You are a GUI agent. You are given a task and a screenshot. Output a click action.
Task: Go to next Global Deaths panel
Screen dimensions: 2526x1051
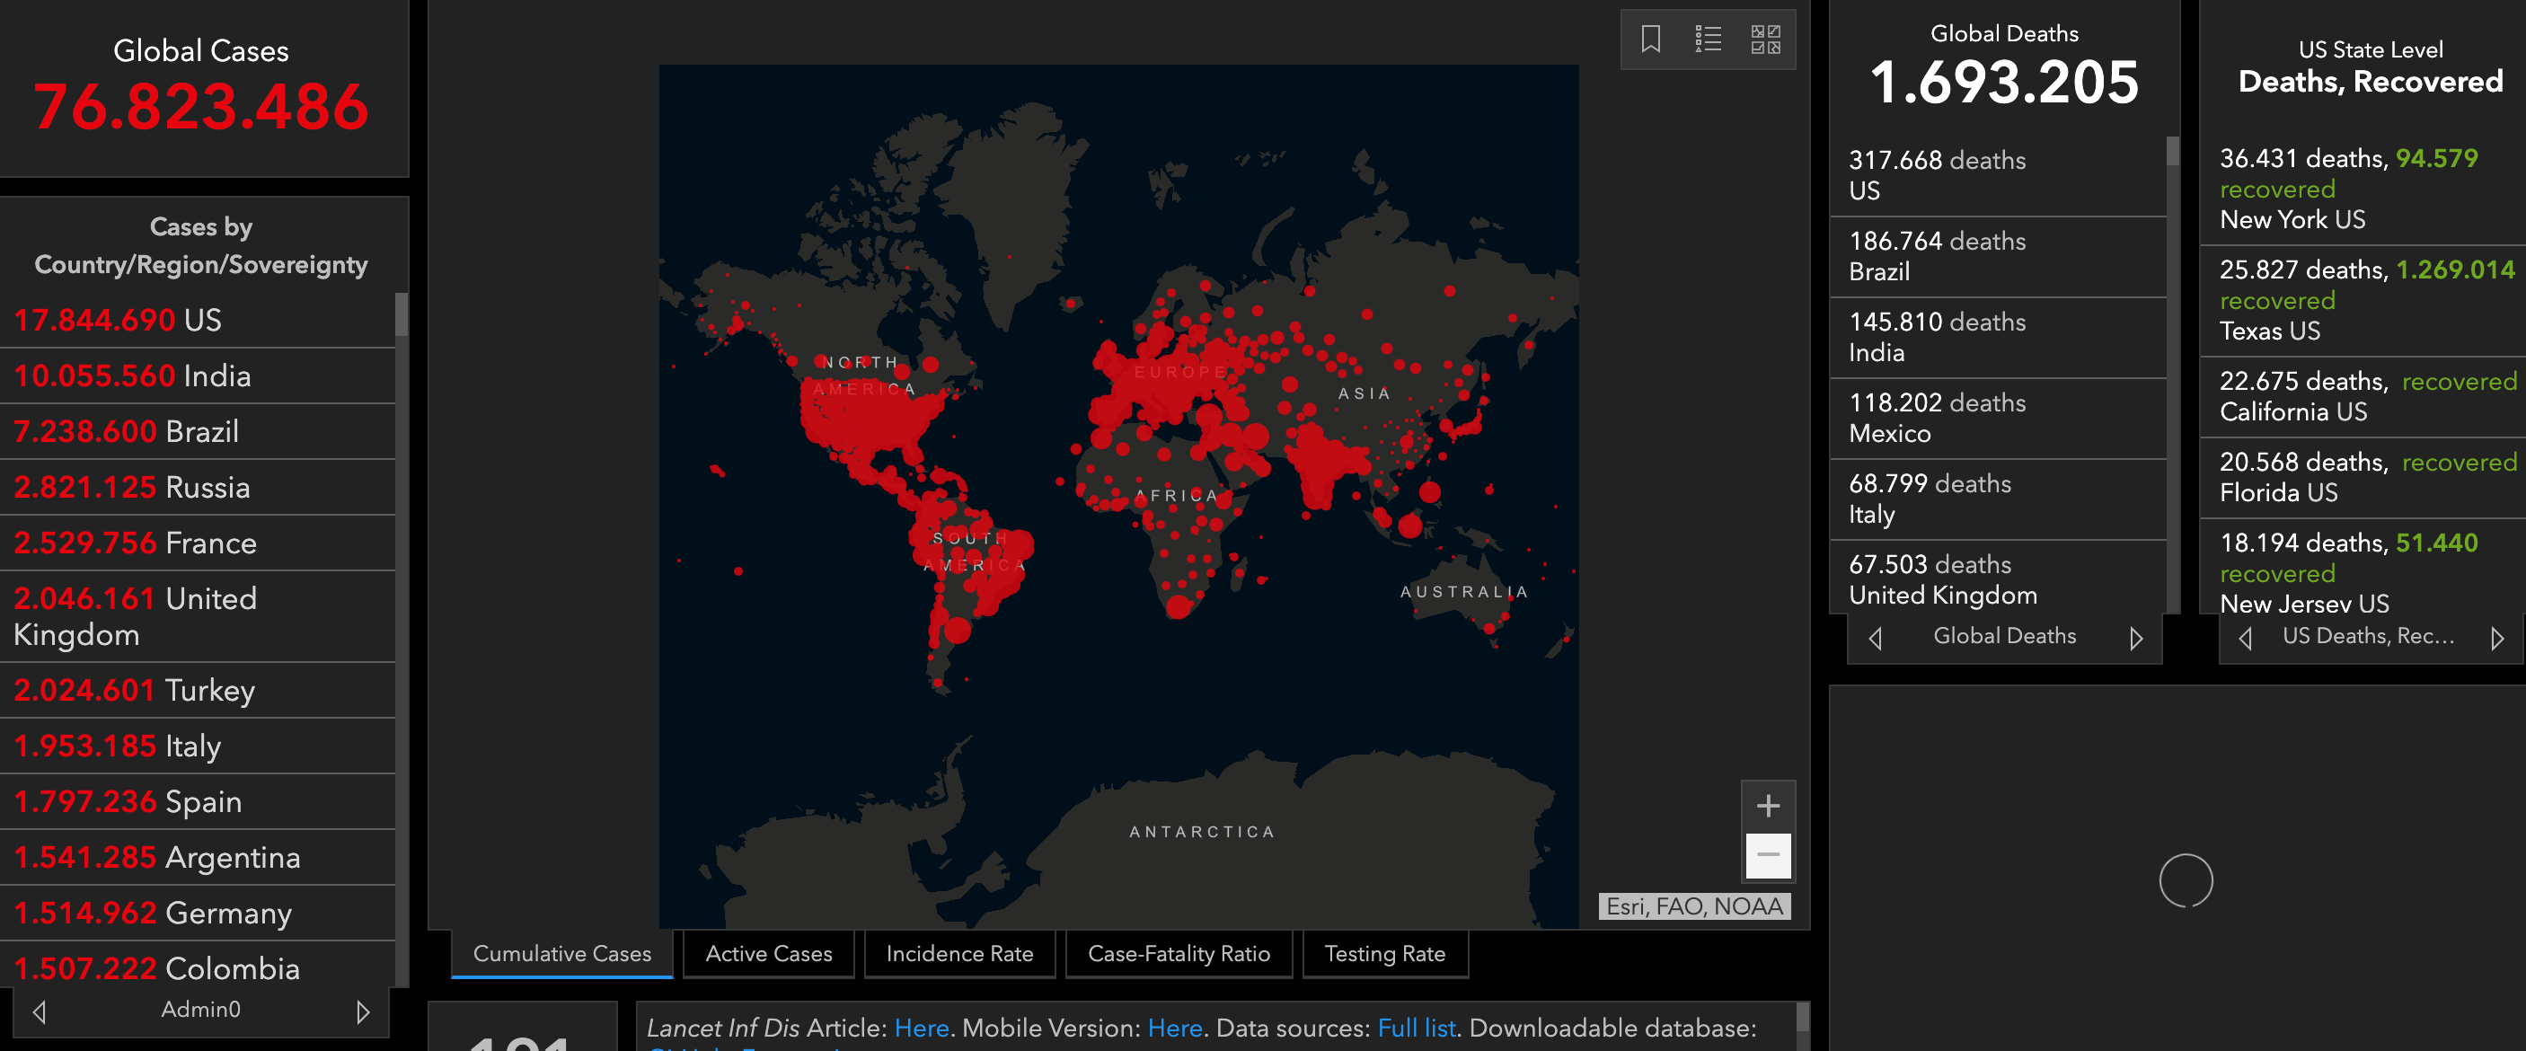2136,639
